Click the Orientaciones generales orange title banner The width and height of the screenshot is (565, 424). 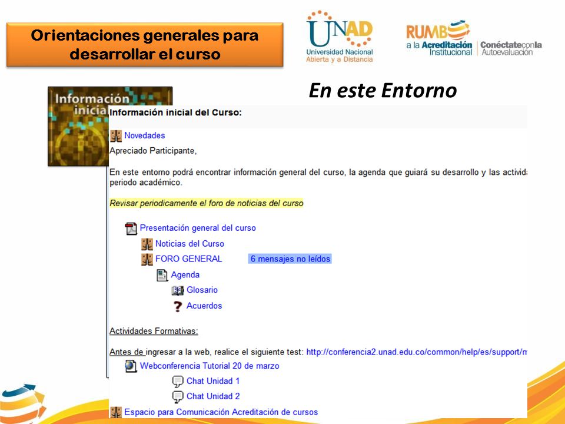click(145, 45)
